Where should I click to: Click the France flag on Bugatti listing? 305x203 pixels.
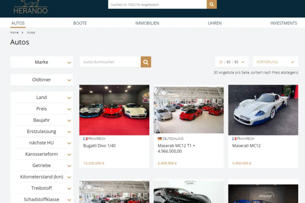tap(85, 139)
